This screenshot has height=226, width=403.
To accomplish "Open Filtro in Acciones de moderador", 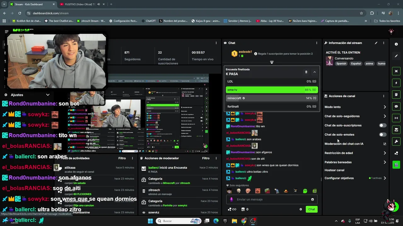I will coord(206,158).
